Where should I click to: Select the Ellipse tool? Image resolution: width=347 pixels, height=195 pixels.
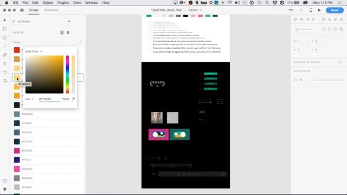pos(5,37)
